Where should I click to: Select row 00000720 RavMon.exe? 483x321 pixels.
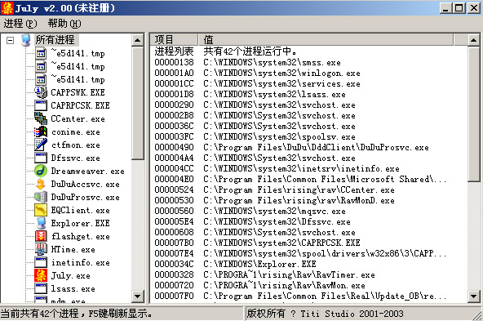tap(308, 285)
